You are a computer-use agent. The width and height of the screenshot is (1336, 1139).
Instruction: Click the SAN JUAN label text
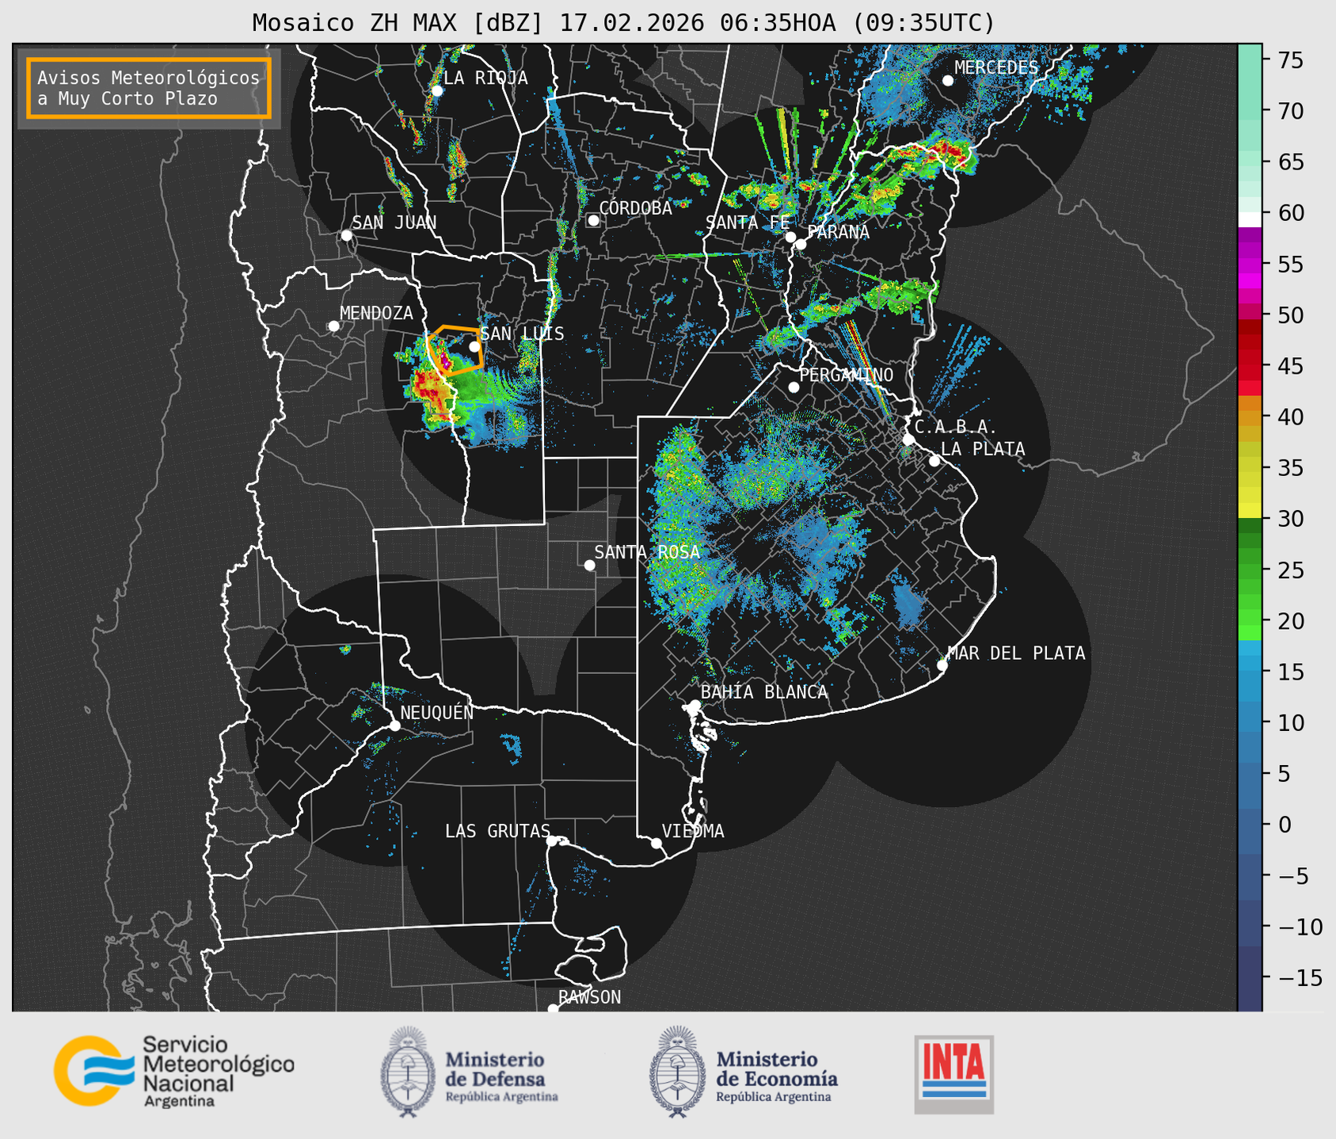(394, 223)
